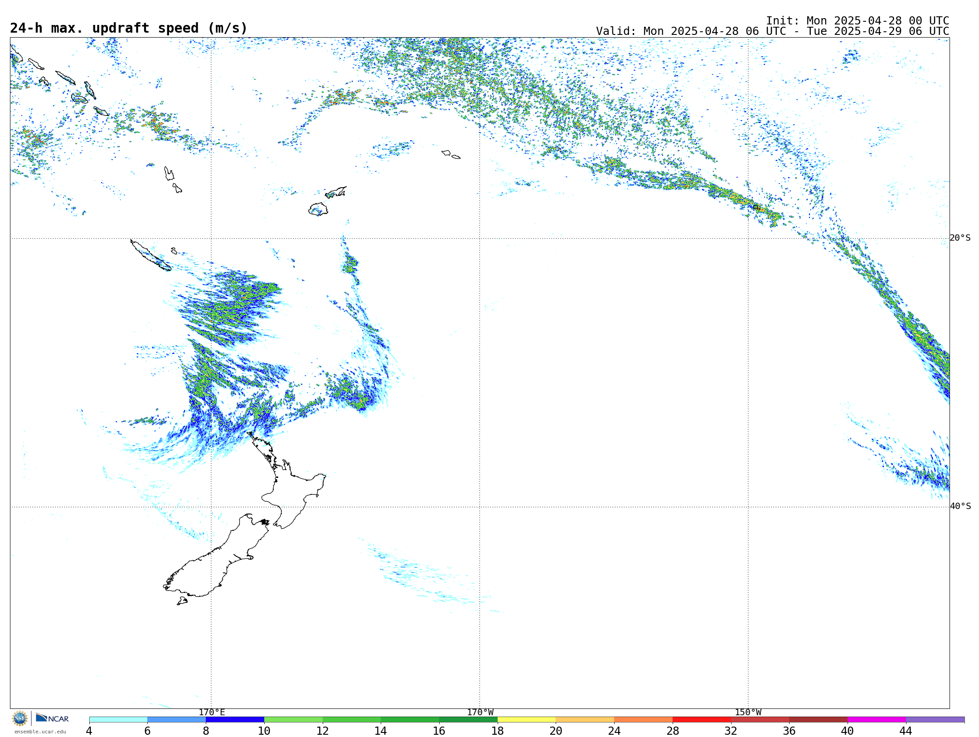The width and height of the screenshot is (979, 737).
Task: Select the dark blue 8–10 colorbar segment
Action: pyautogui.click(x=235, y=719)
